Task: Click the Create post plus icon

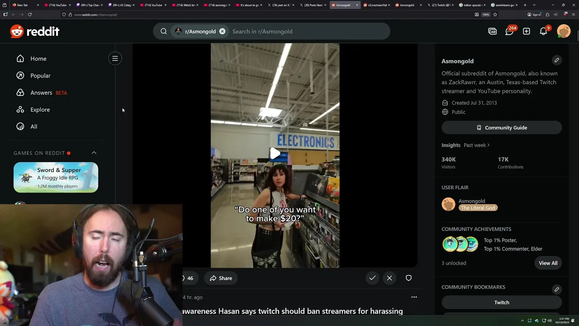Action: point(527,31)
